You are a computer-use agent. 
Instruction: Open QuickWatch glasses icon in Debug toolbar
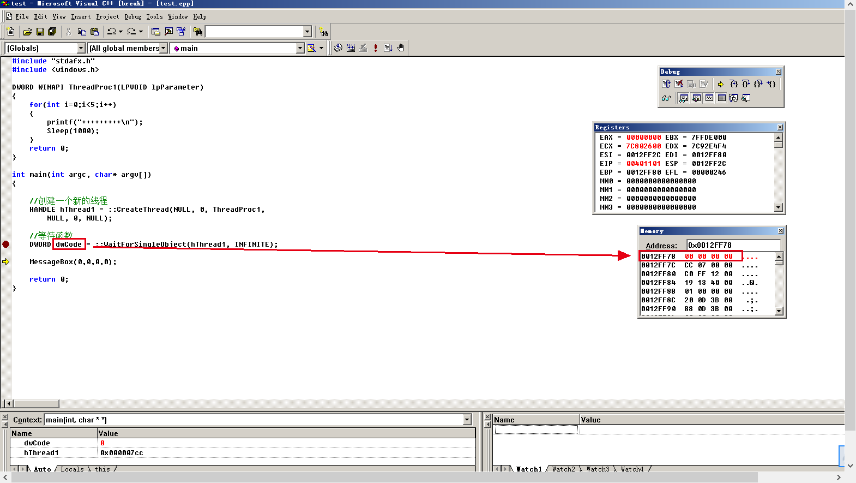pos(666,98)
